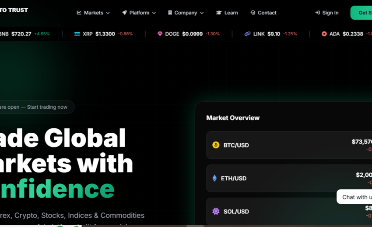Click the Sign In arrow icon
The width and height of the screenshot is (372, 227).
(x=317, y=13)
